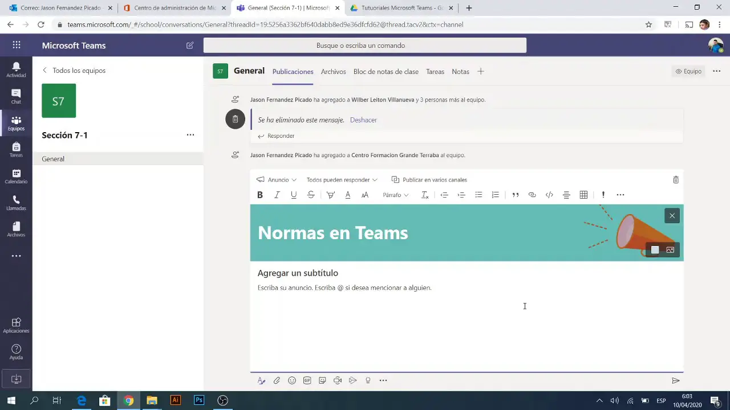Viewport: 730px width, 410px height.
Task: Mark message as important with exclamation
Action: (603, 195)
